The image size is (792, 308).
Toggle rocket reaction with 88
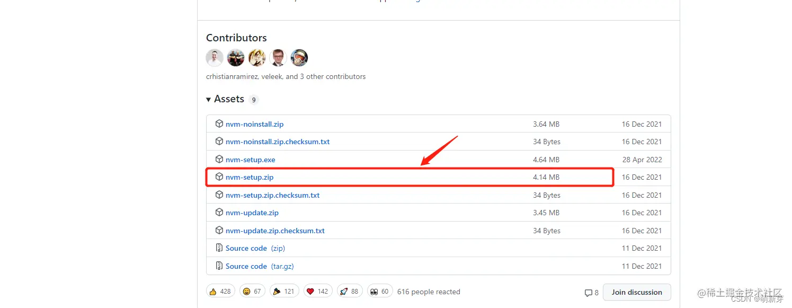pos(350,291)
